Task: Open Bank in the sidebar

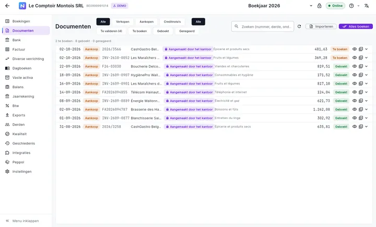Action: [x=26, y=40]
